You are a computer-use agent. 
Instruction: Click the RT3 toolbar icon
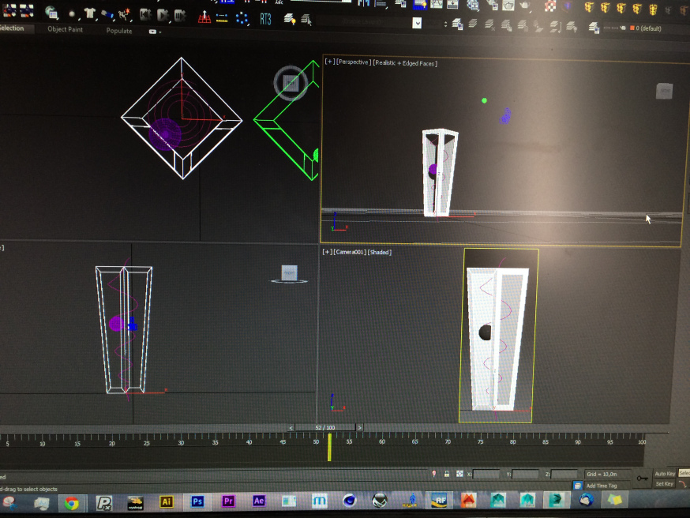(264, 19)
